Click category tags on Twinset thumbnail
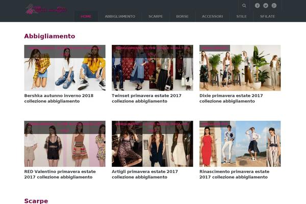 pos(152,52)
